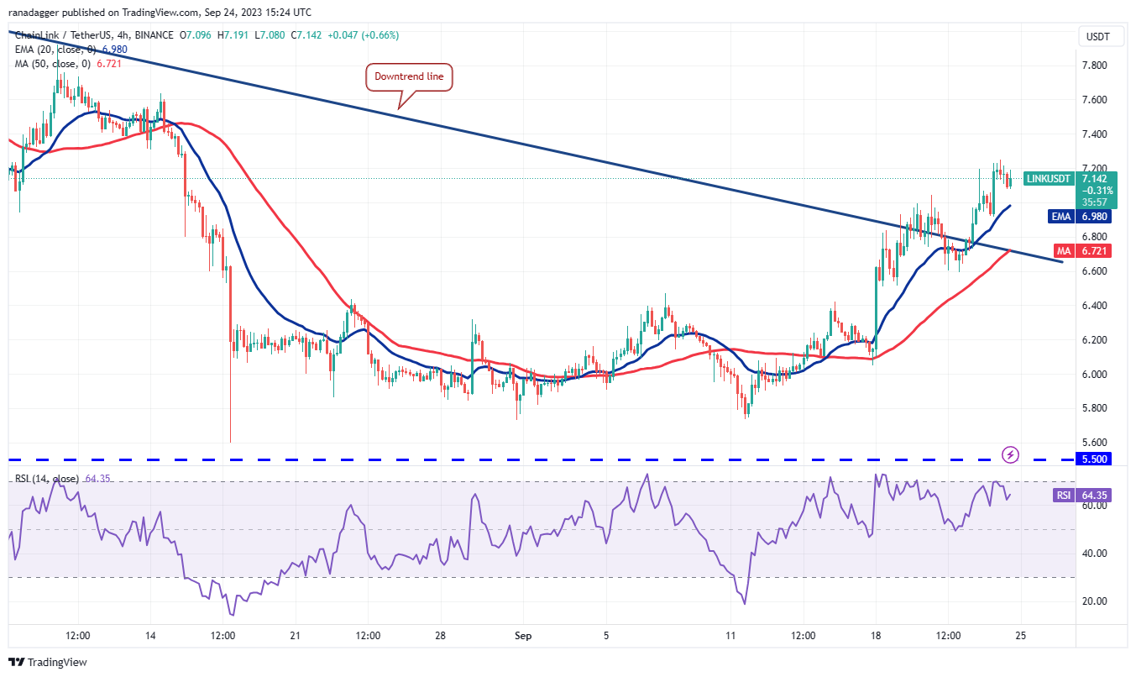Click the Sep label on the time axis
Viewport: 1136px width, 677px height.
pyautogui.click(x=522, y=636)
